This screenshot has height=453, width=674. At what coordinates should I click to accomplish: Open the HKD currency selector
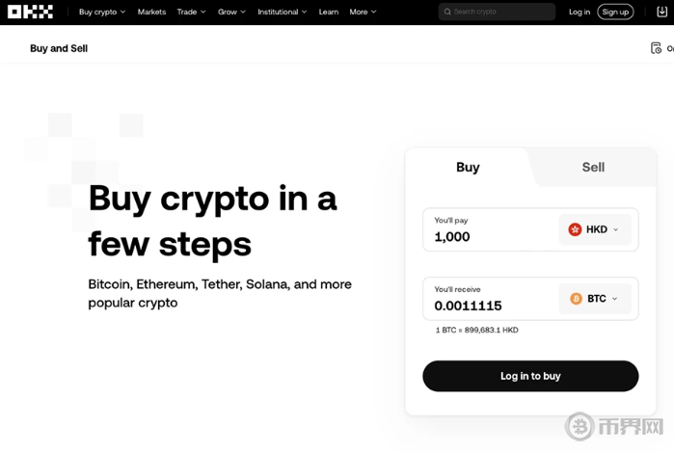[x=595, y=229]
